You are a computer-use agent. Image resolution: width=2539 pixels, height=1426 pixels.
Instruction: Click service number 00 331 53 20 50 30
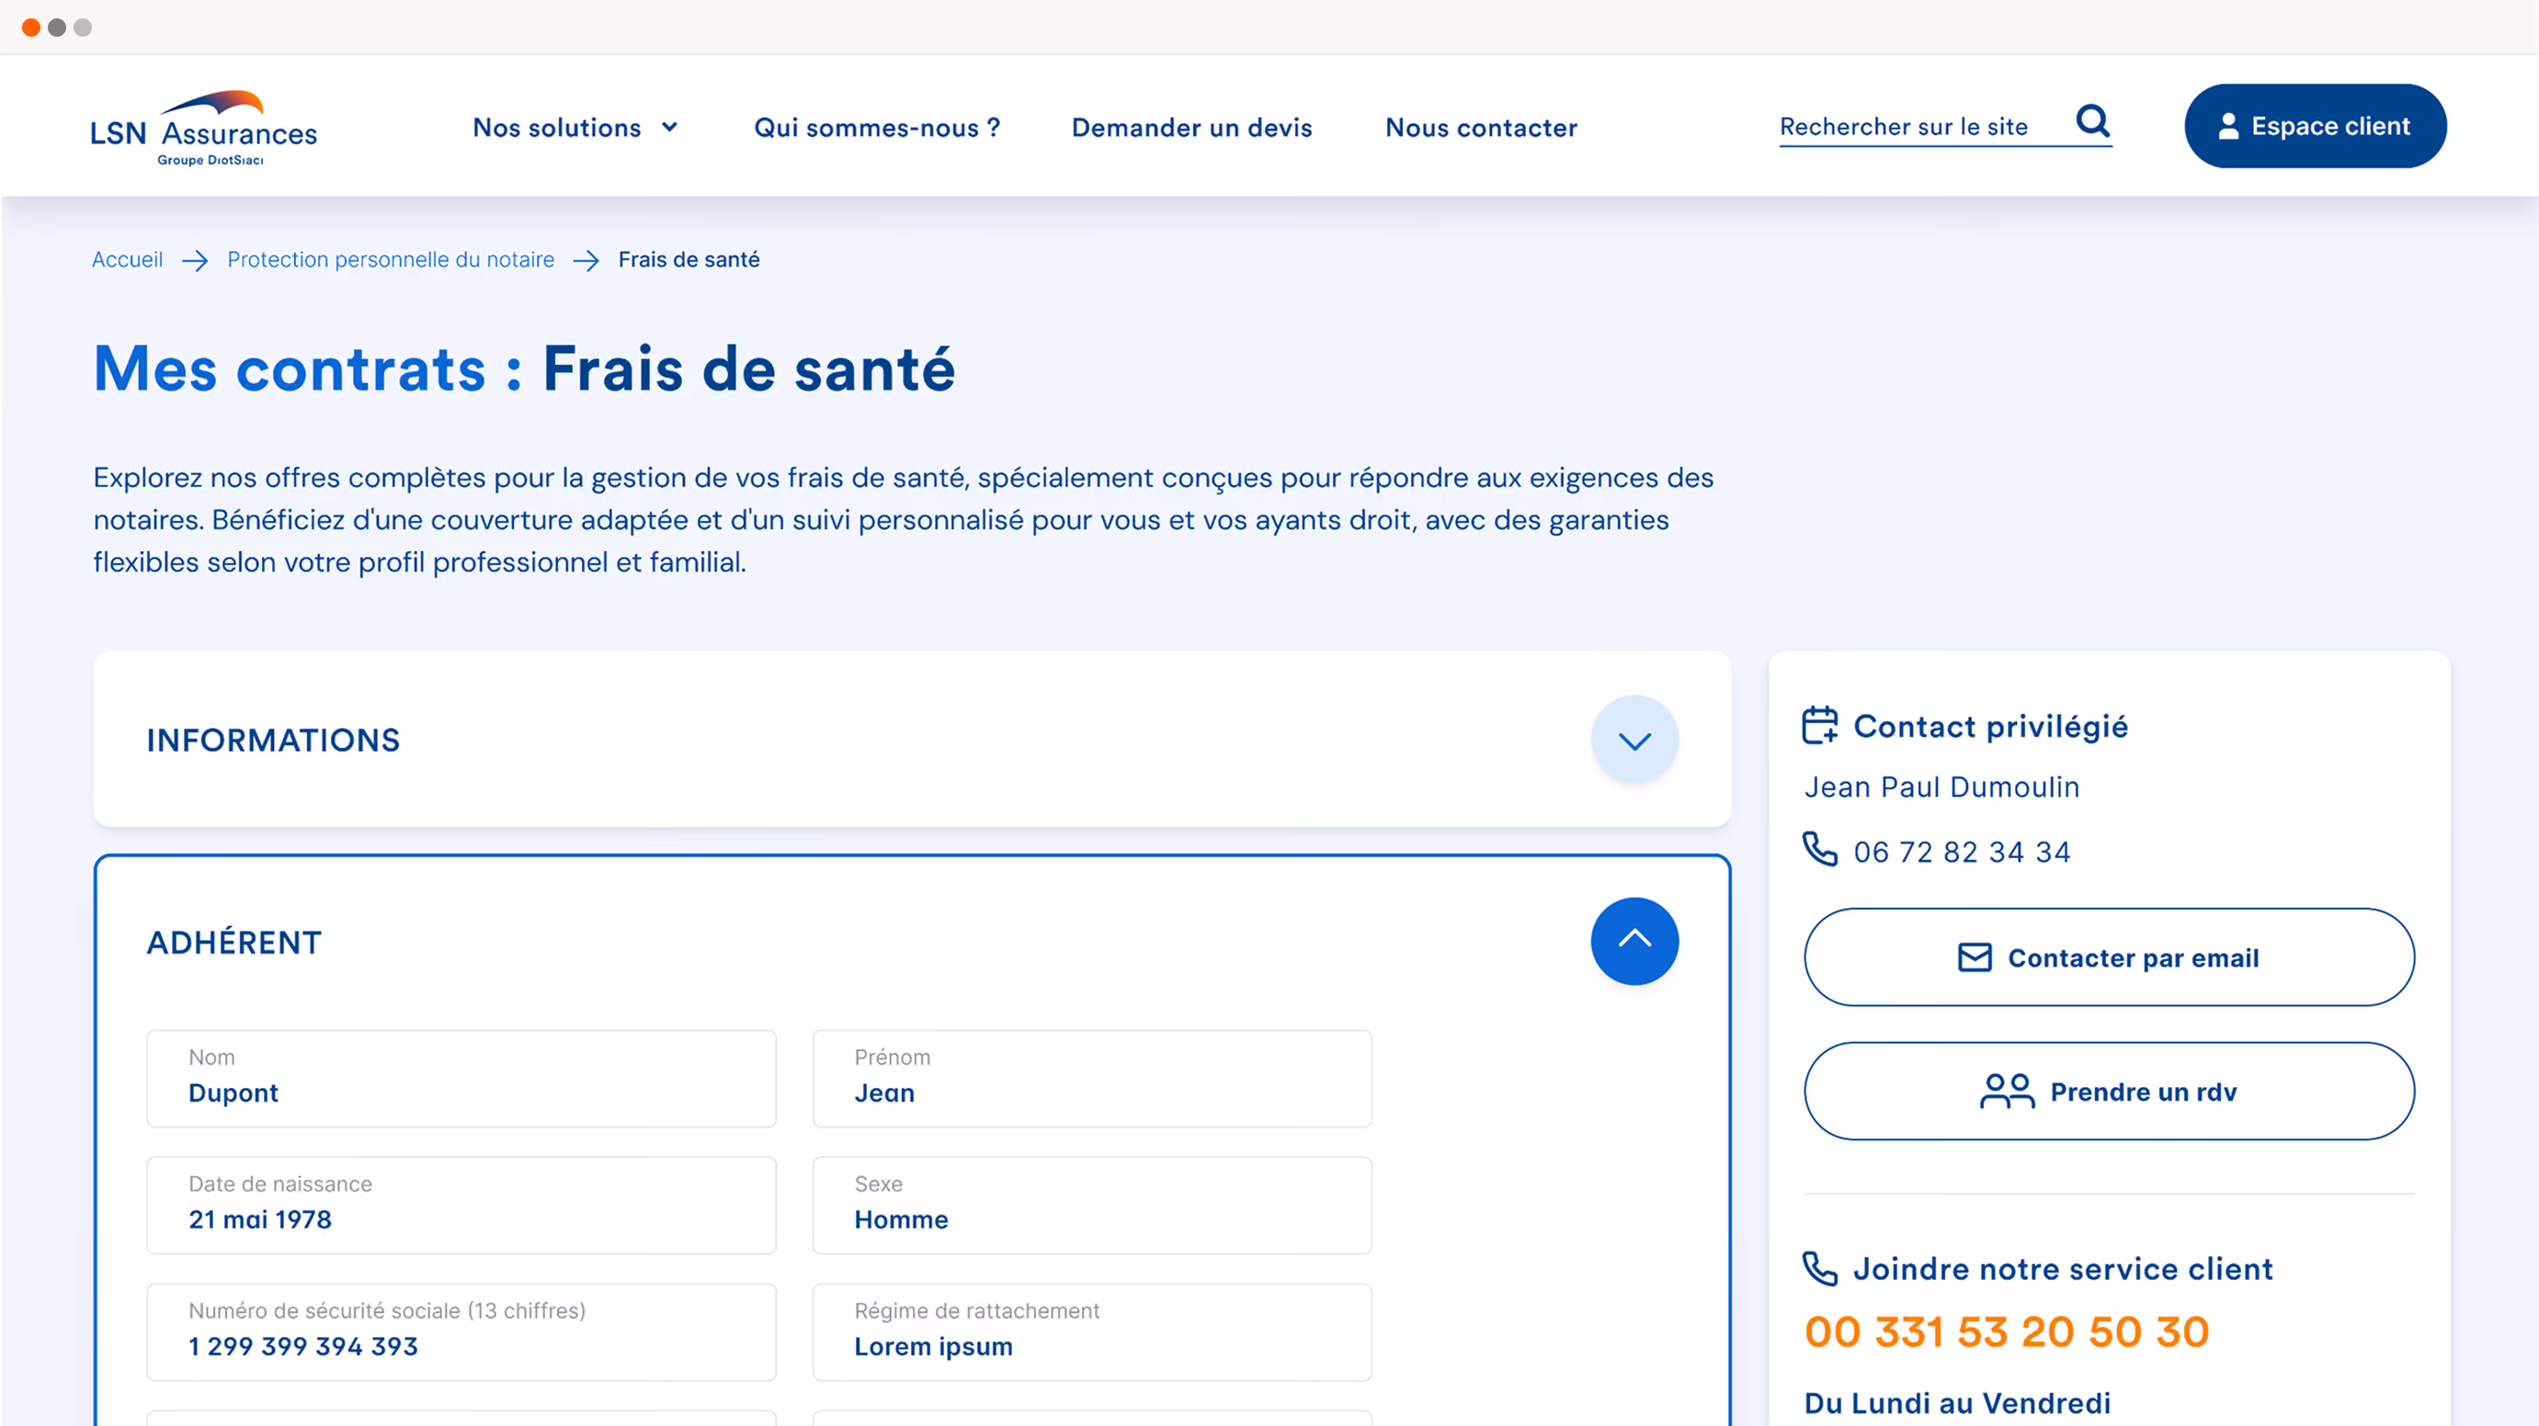tap(2007, 1331)
